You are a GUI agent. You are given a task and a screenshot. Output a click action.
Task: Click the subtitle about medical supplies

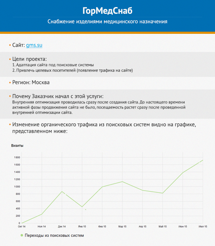point(107,22)
